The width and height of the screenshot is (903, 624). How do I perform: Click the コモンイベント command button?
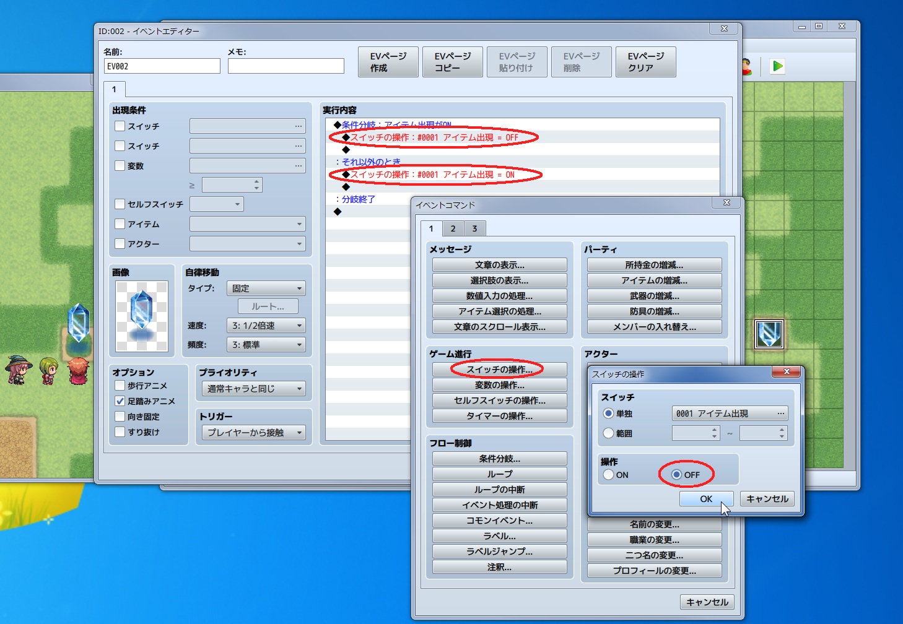tap(499, 521)
